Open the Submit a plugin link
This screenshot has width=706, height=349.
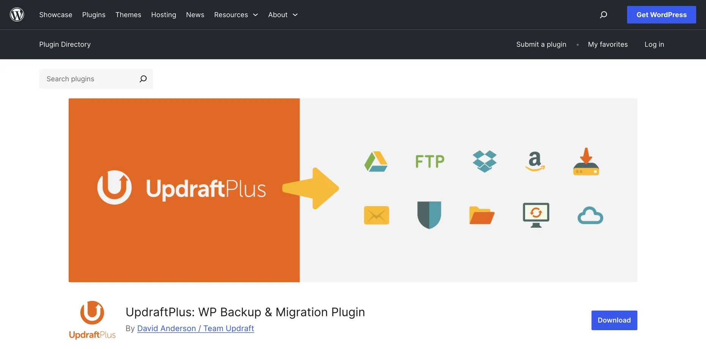541,44
